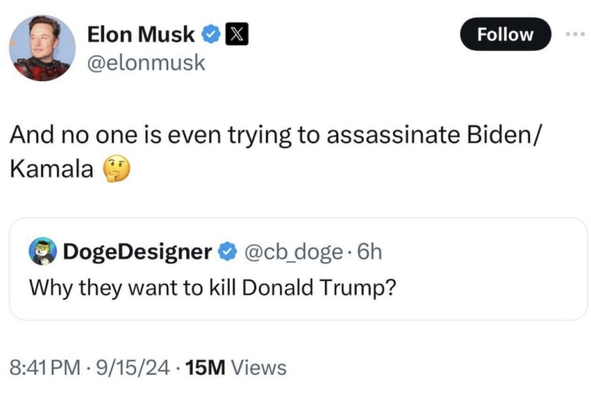Screen dimensions: 591x393
Task: Click the Elon Musk display name
Action: [x=141, y=35]
